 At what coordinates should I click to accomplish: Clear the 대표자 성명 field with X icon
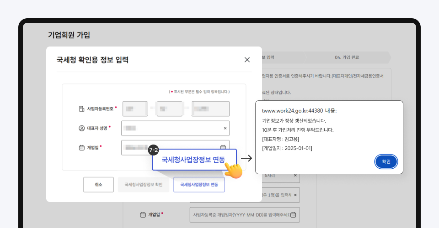coord(225,129)
